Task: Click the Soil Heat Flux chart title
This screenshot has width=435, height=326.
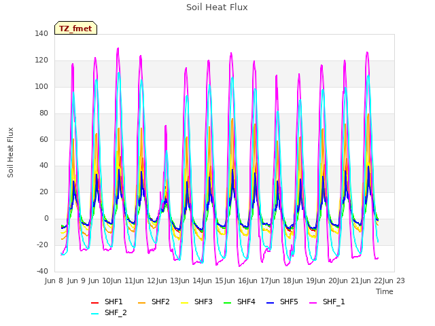Action: tap(217, 7)
